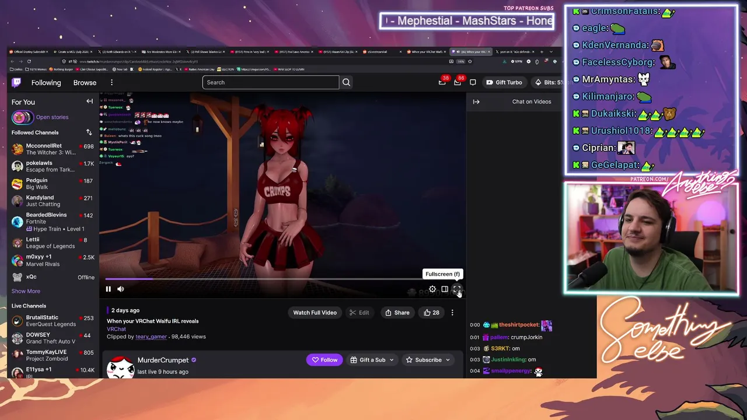The height and width of the screenshot is (420, 747).
Task: Switch to the Keith Edwards on X tab
Action: click(x=117, y=52)
